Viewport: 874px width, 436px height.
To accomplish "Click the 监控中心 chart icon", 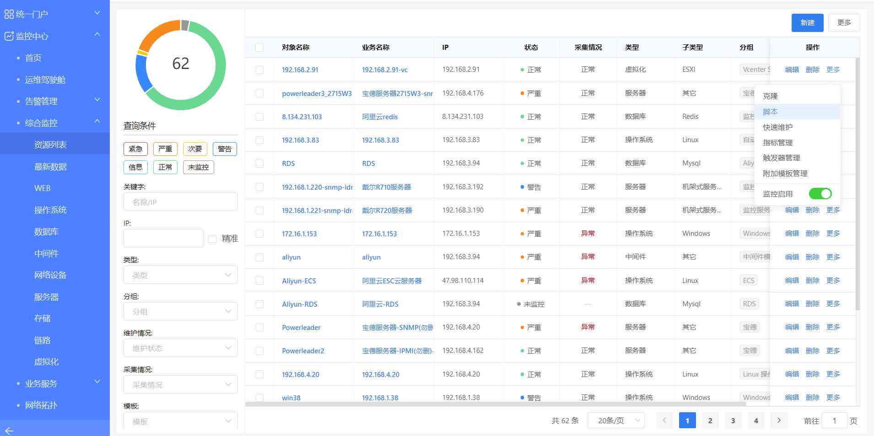I will [9, 36].
